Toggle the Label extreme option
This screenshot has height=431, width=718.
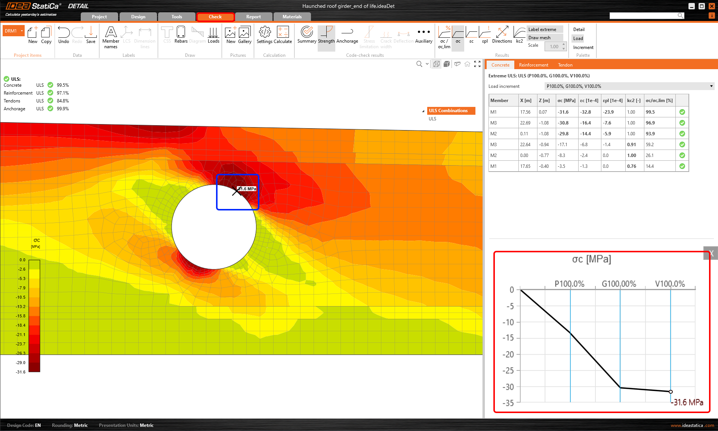click(x=544, y=30)
